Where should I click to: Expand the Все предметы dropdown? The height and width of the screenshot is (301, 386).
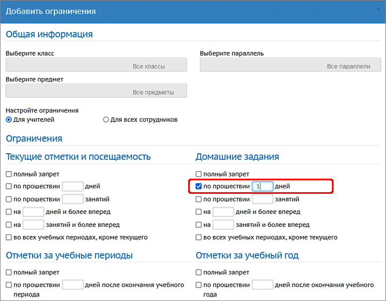tap(96, 91)
